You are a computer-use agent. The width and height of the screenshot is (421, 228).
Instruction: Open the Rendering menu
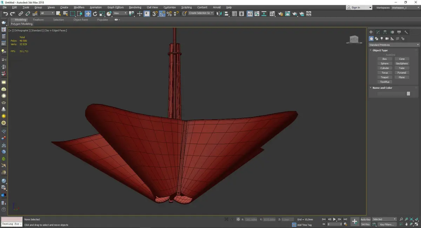(x=135, y=7)
